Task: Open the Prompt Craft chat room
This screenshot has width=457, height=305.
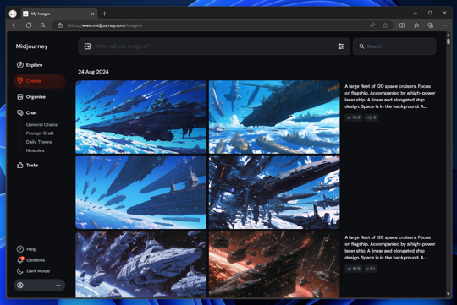Action: click(x=40, y=133)
